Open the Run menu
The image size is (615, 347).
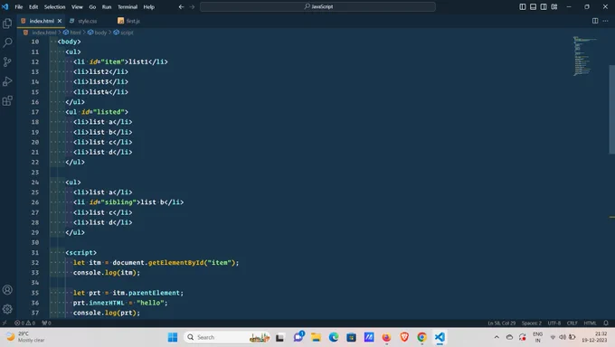(x=107, y=6)
